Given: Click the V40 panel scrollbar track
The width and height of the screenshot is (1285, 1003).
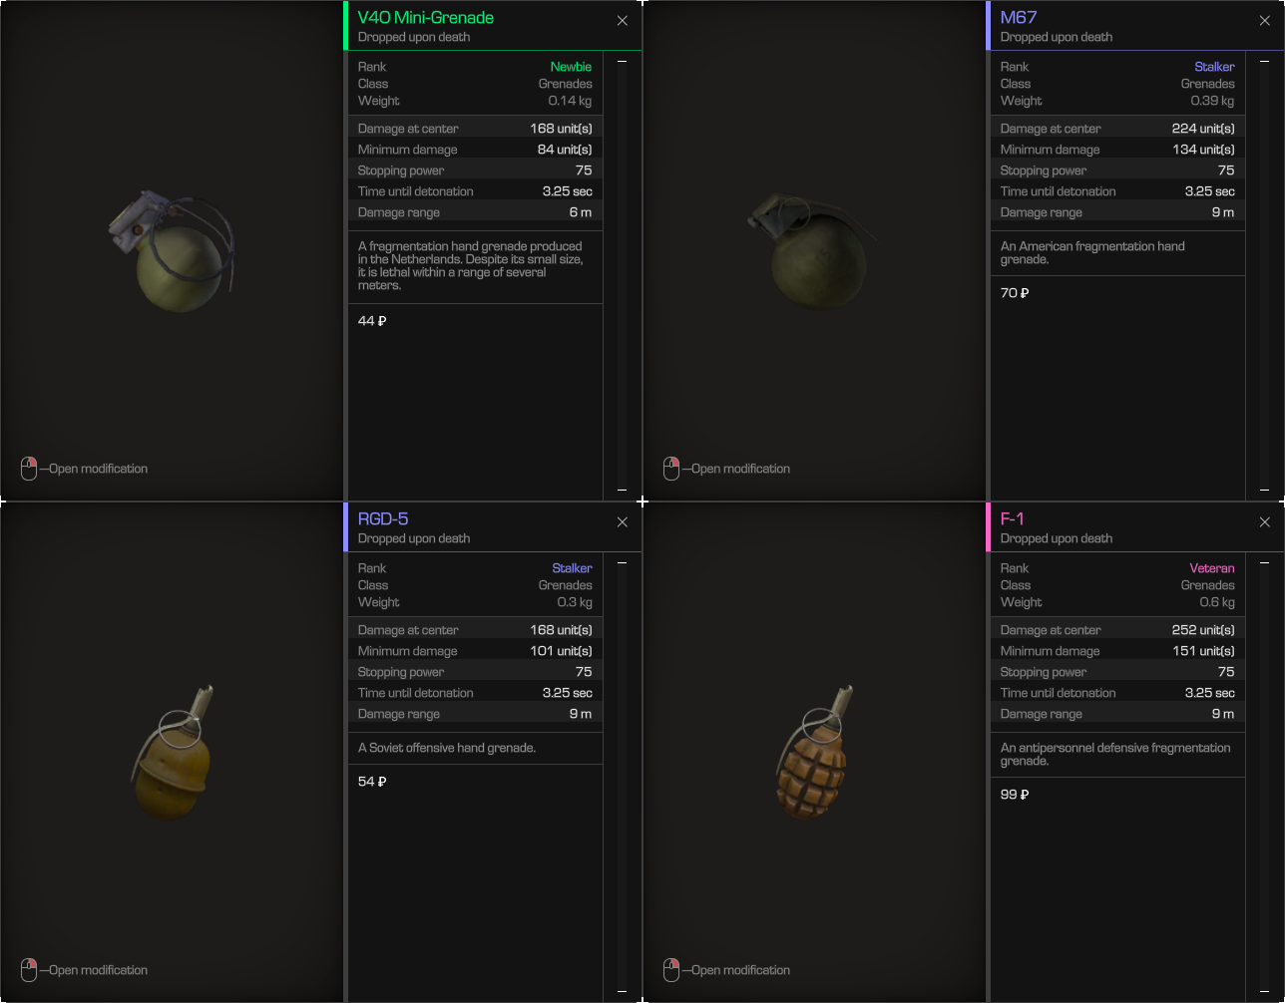Looking at the screenshot, I should tap(623, 276).
